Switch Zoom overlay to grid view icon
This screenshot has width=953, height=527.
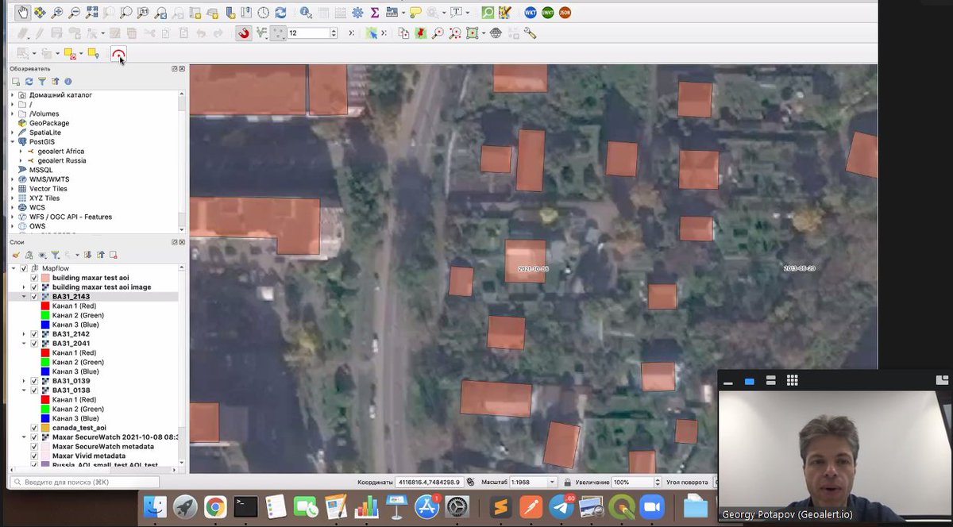pos(792,381)
